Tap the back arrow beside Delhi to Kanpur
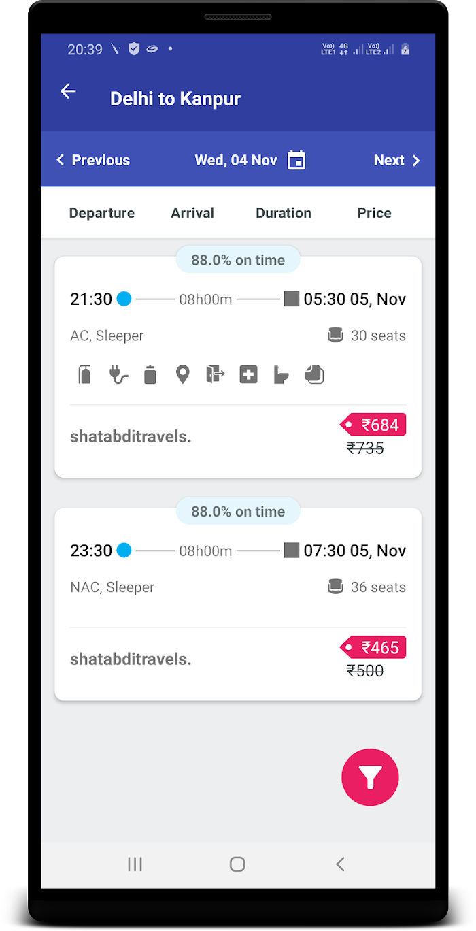 [x=68, y=91]
